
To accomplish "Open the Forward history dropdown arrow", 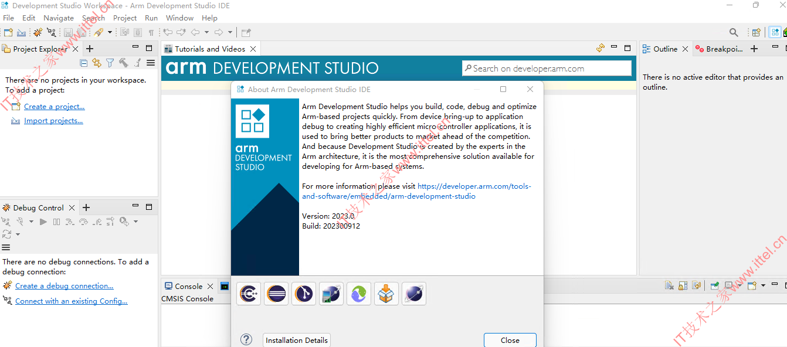I will coord(230,32).
